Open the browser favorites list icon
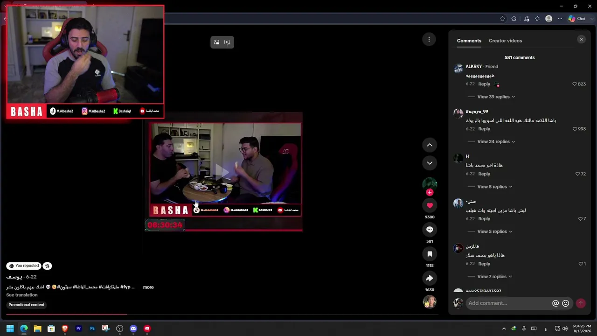The height and width of the screenshot is (336, 597). click(x=538, y=19)
